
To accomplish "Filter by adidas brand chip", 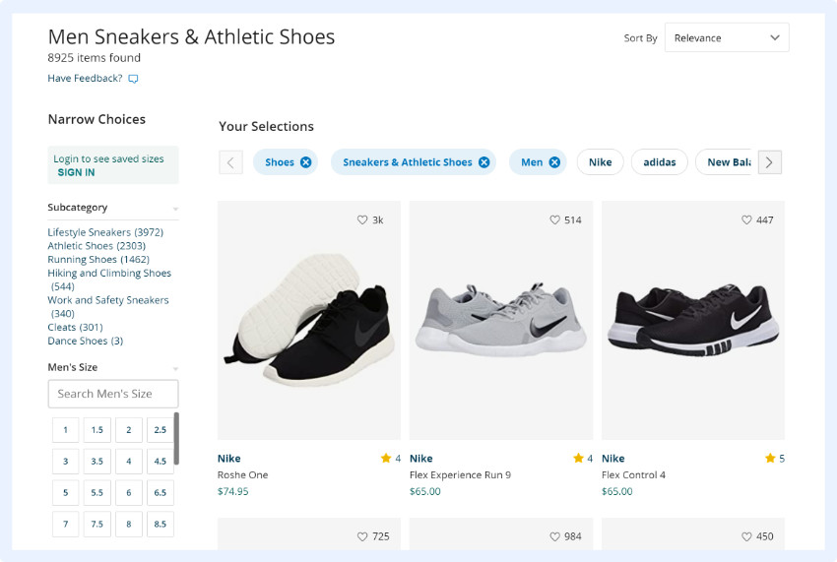I will coord(659,162).
